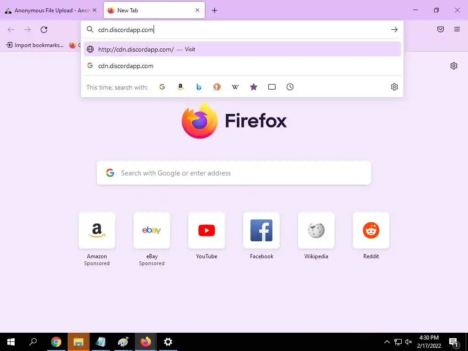
Task: Open Windows taskbar search
Action: 33,342
